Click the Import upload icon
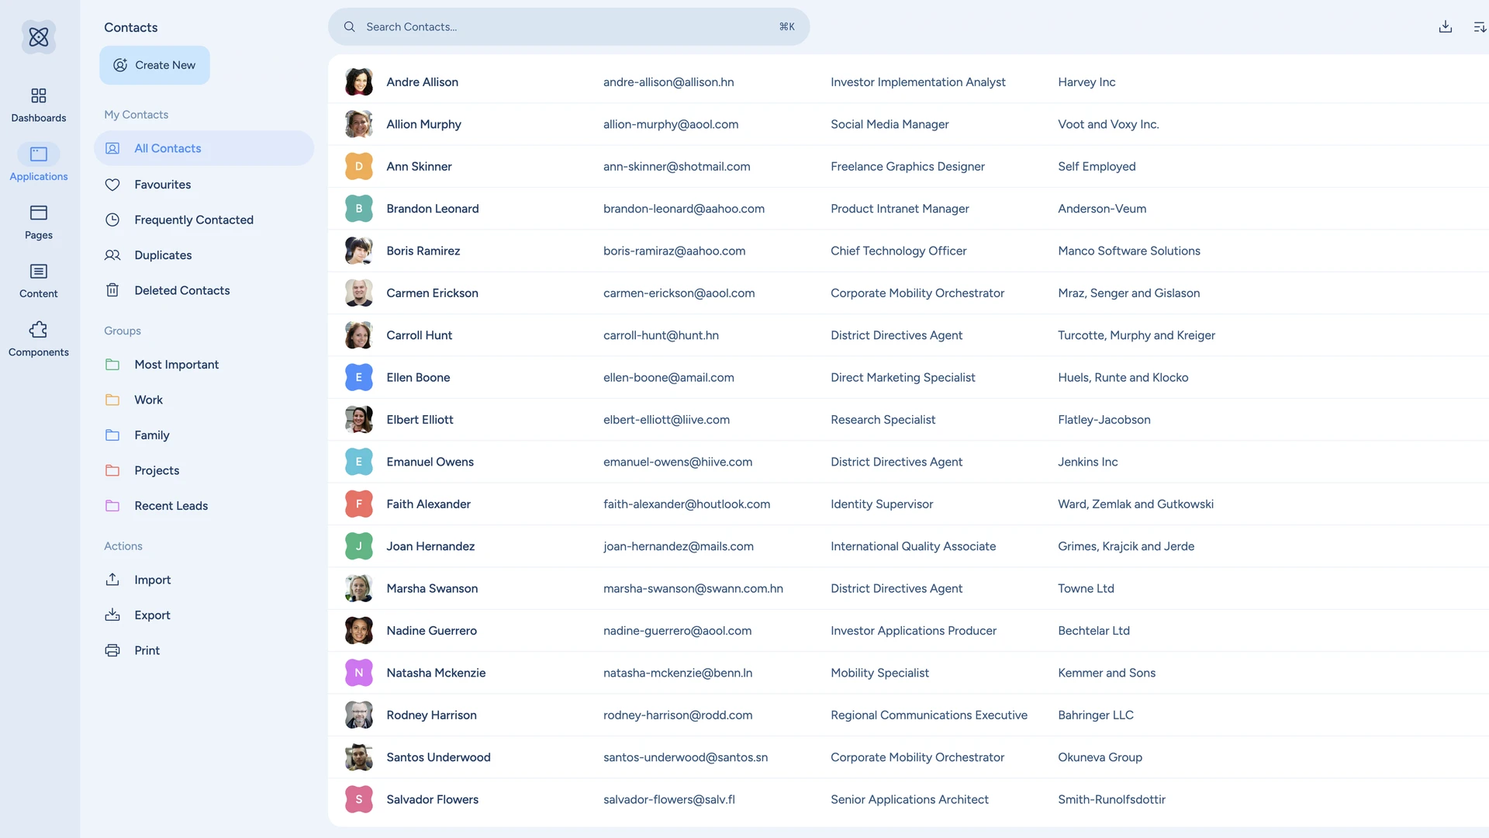The width and height of the screenshot is (1489, 838). tap(112, 580)
